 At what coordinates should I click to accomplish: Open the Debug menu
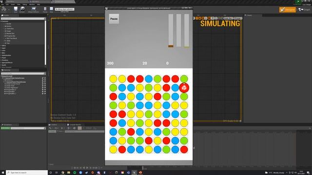25,4
